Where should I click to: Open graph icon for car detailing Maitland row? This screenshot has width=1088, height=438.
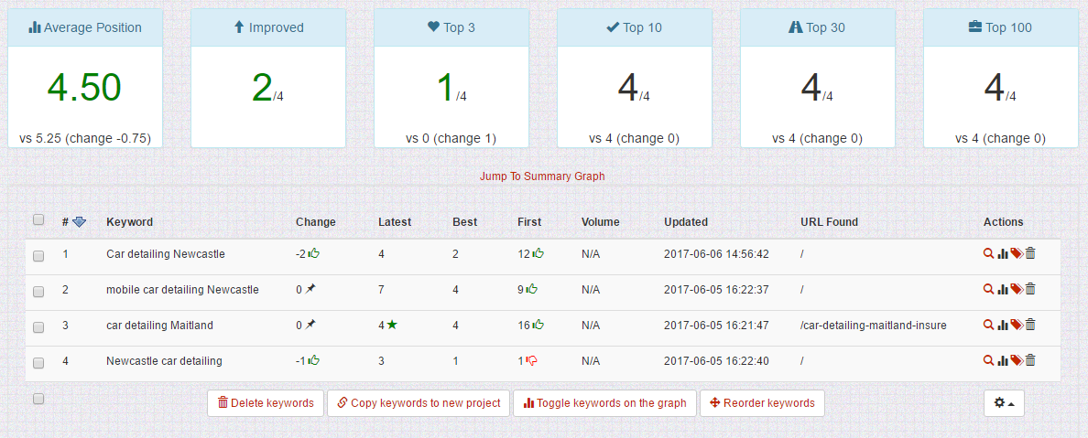coord(1003,325)
